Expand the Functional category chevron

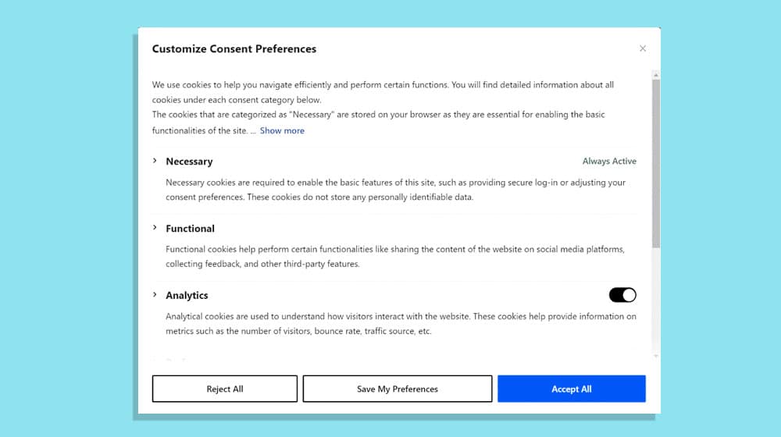click(x=155, y=227)
